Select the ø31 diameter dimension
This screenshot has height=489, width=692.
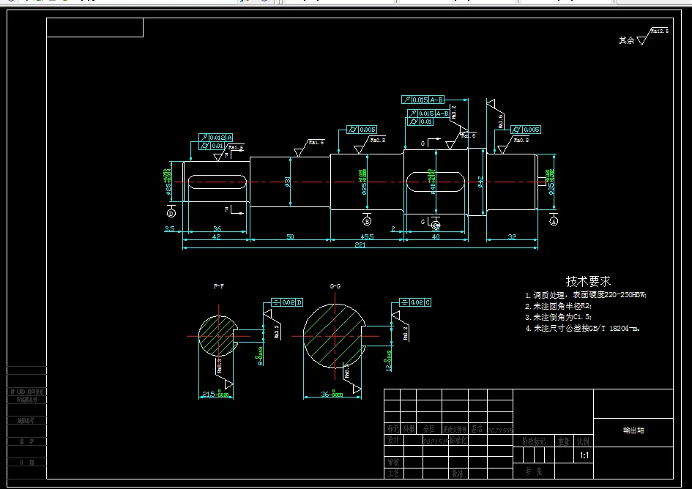pos(287,181)
